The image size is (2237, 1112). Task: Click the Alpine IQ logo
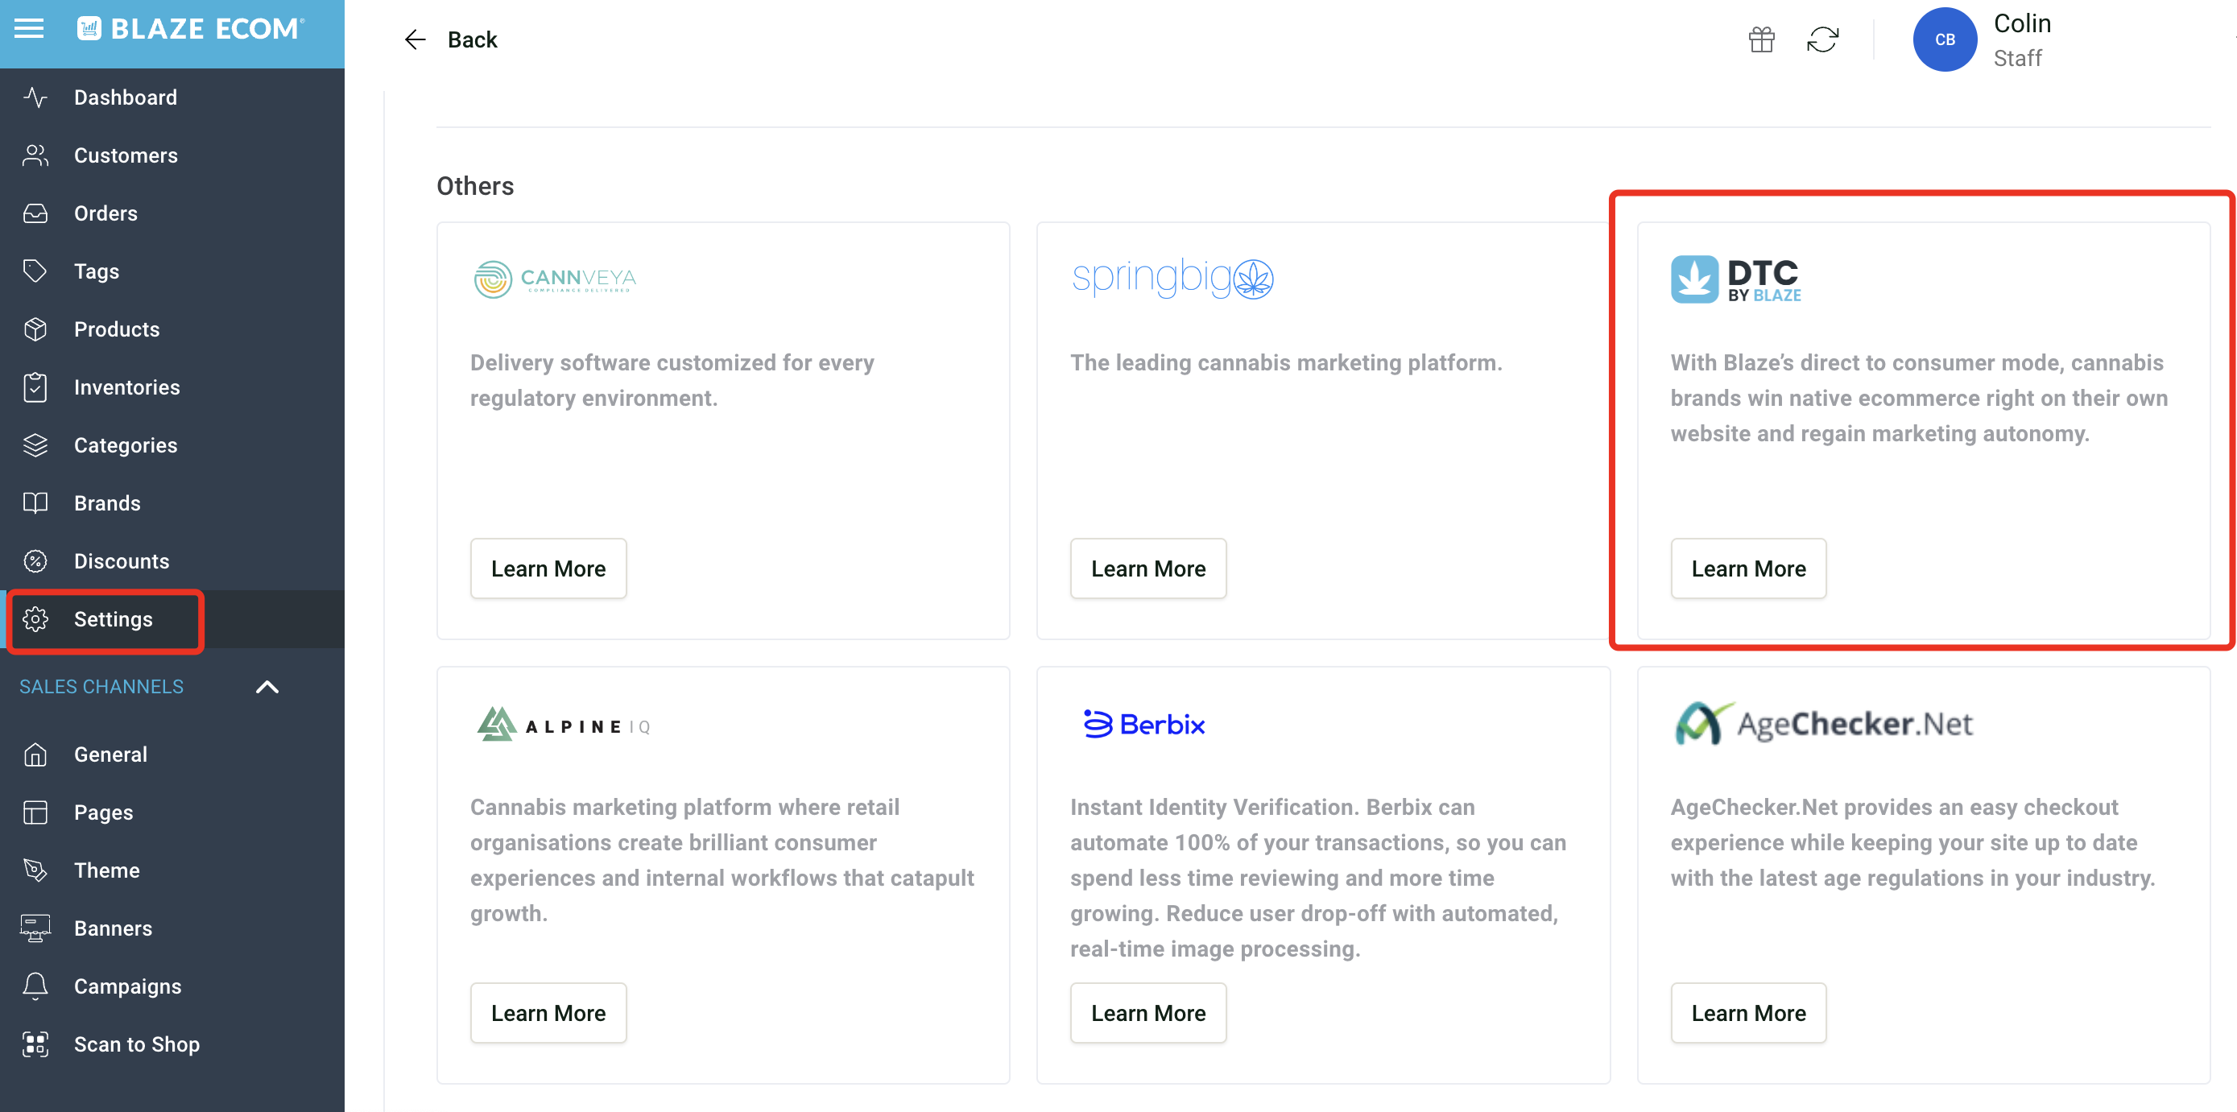(x=563, y=724)
